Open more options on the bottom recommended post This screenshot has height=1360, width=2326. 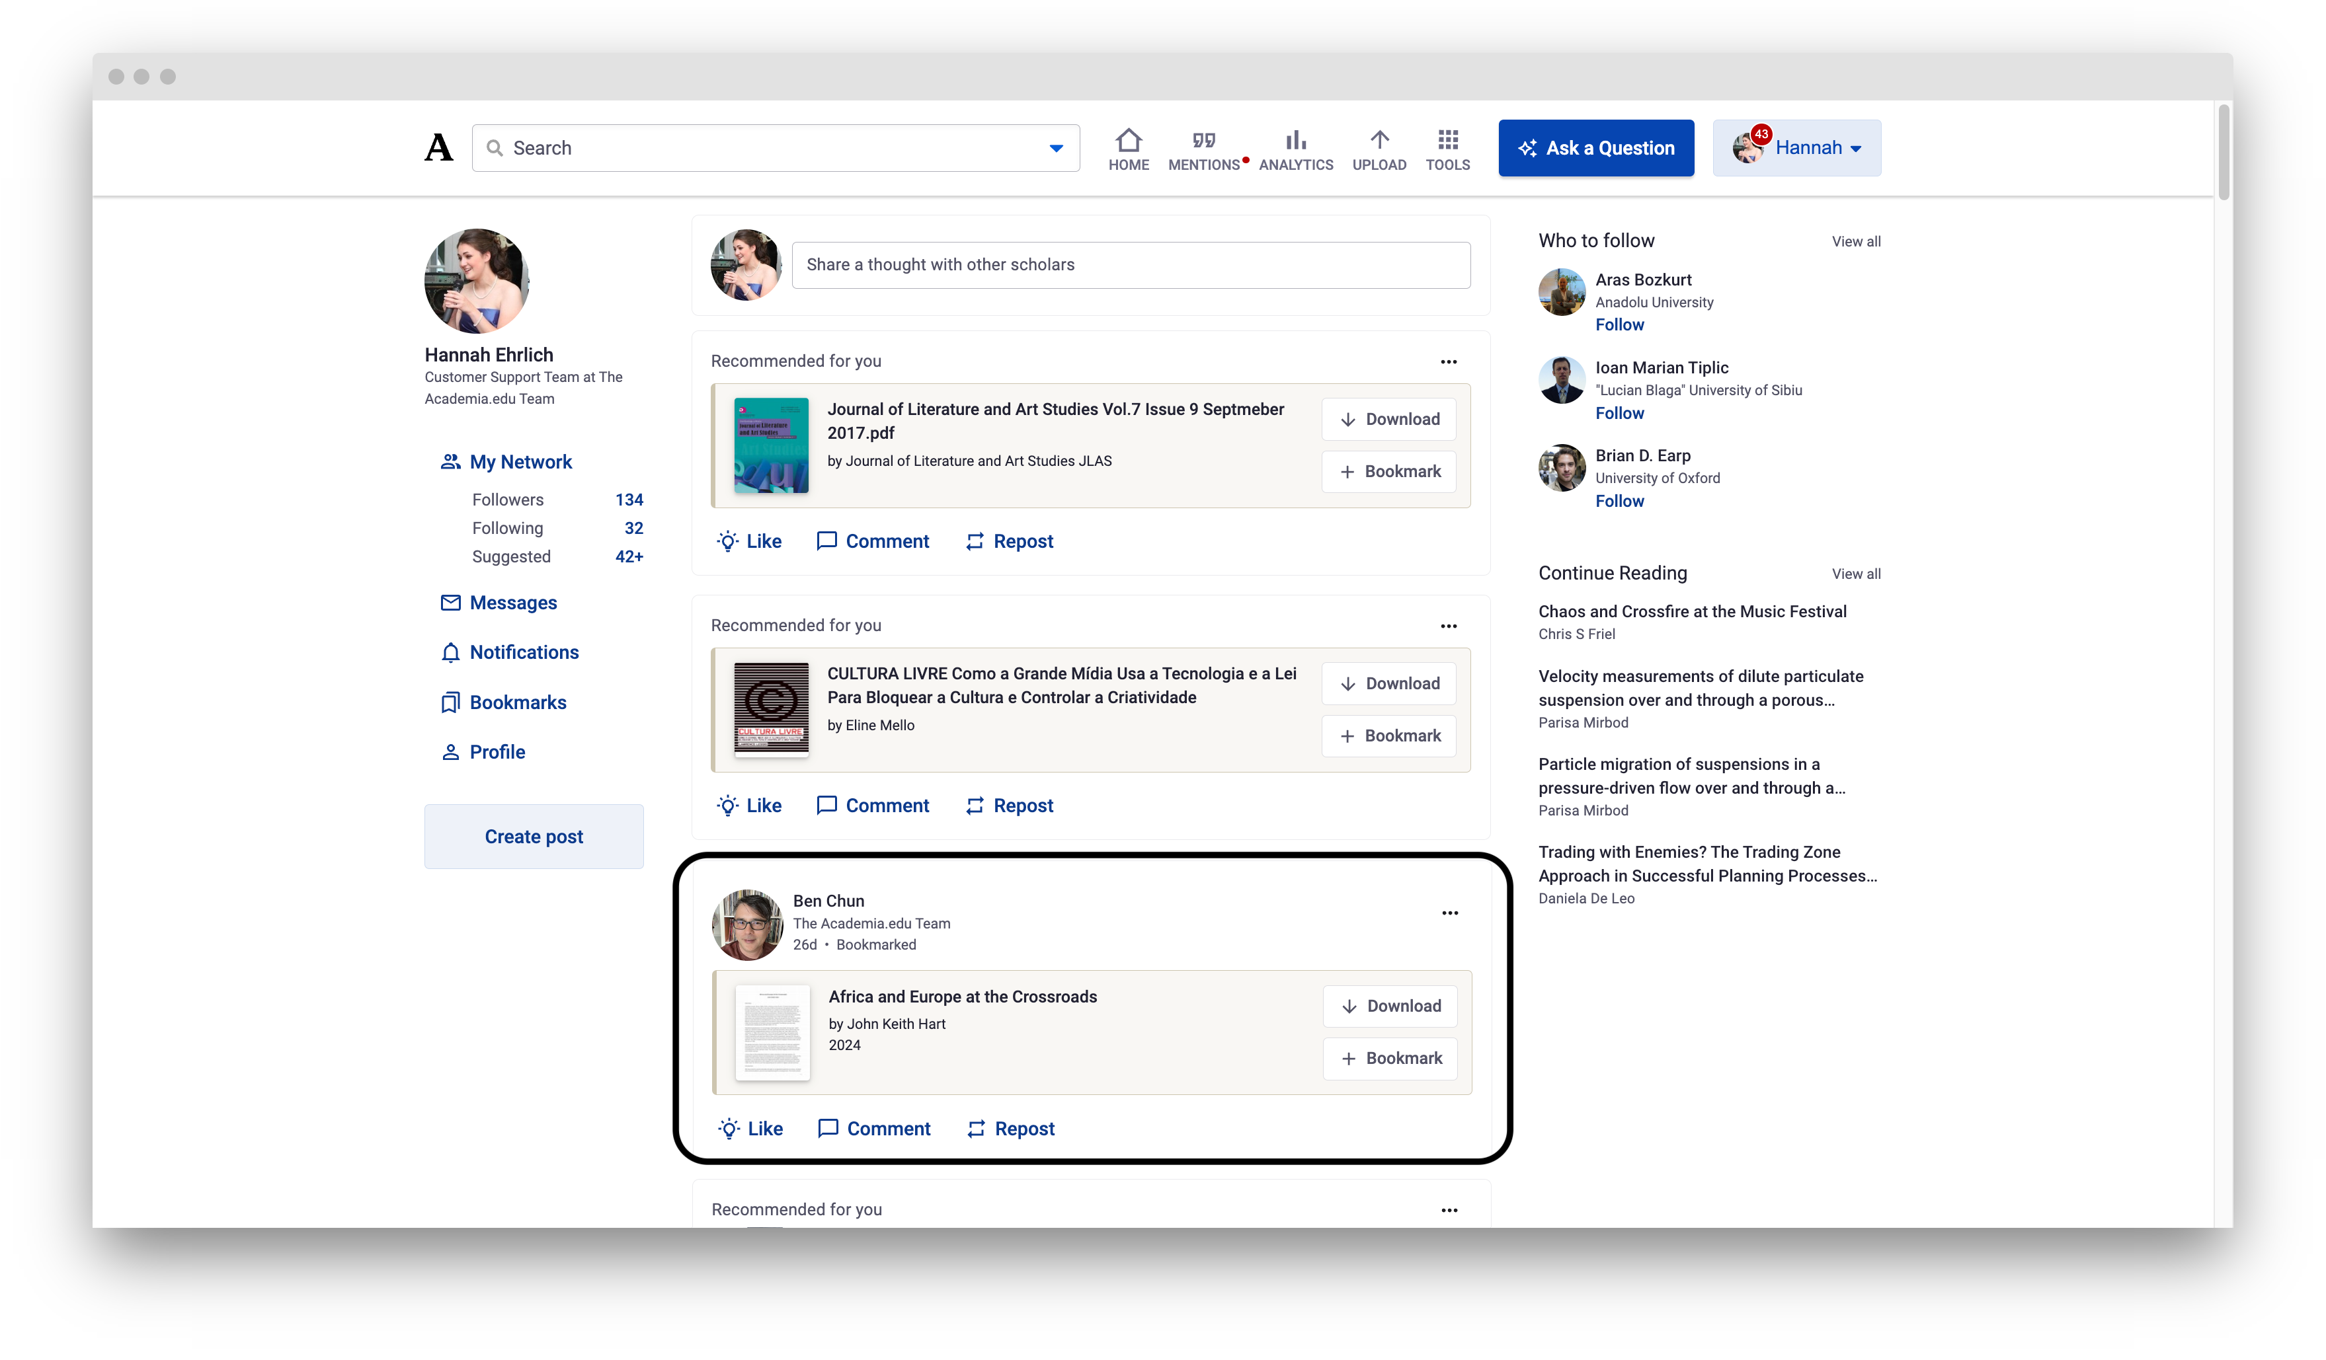pyautogui.click(x=1449, y=1211)
